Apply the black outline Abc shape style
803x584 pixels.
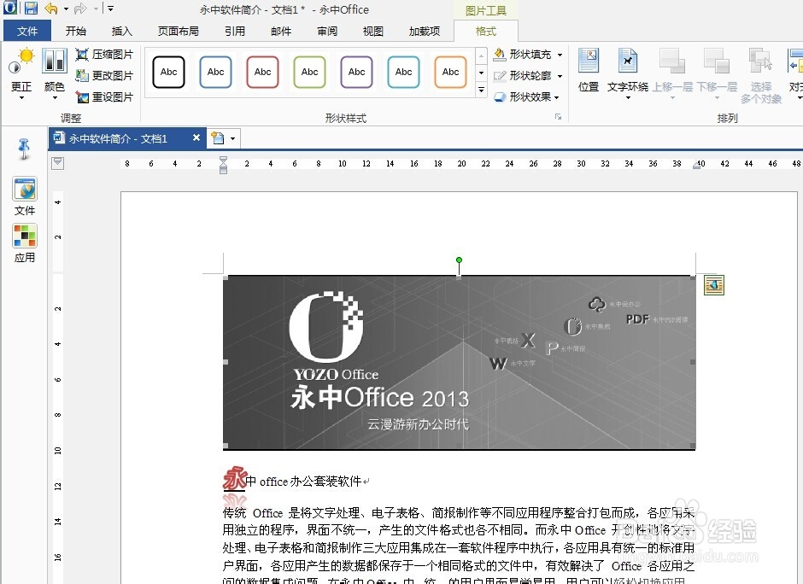click(168, 73)
